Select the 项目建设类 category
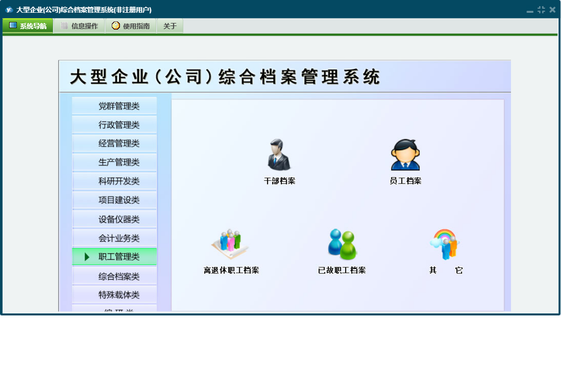Image resolution: width=561 pixels, height=369 pixels. point(114,200)
